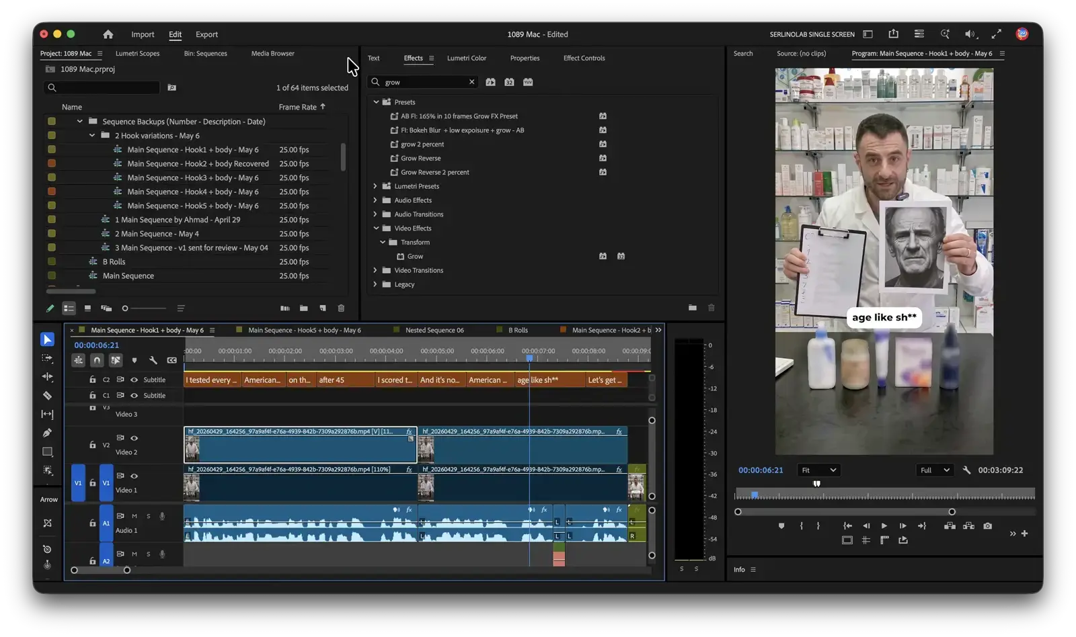Switch Project panel to list view
Viewport: 1076px width, 637px height.
69,308
